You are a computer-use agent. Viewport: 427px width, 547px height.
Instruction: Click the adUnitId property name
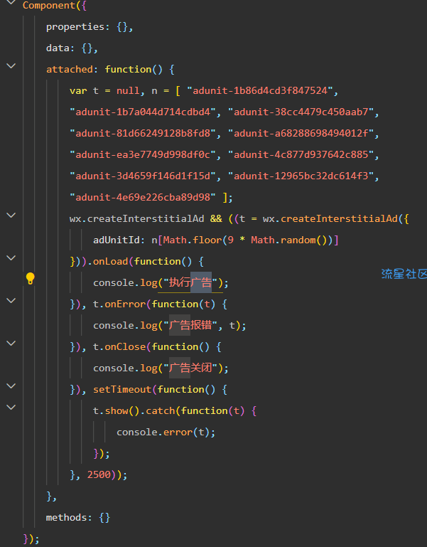tap(116, 240)
